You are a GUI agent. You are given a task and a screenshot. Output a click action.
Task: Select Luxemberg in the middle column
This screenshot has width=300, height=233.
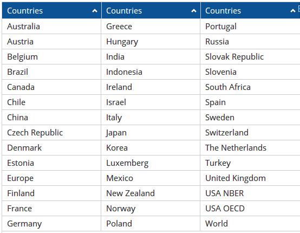127,163
